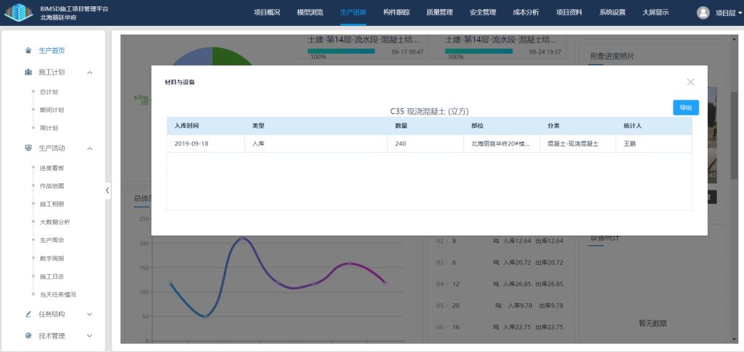Click the 生产首页 home icon

click(x=29, y=51)
